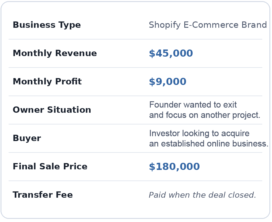Click the Final Sale Price label

tap(50, 167)
